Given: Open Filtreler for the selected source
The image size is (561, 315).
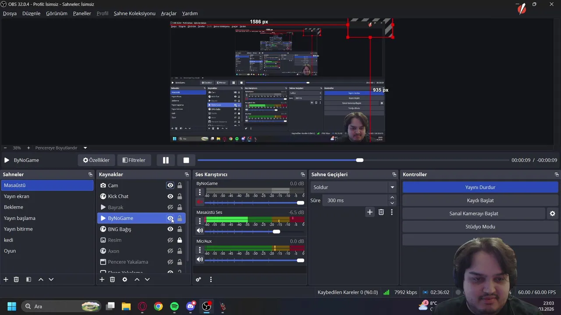Looking at the screenshot, I should click(134, 160).
